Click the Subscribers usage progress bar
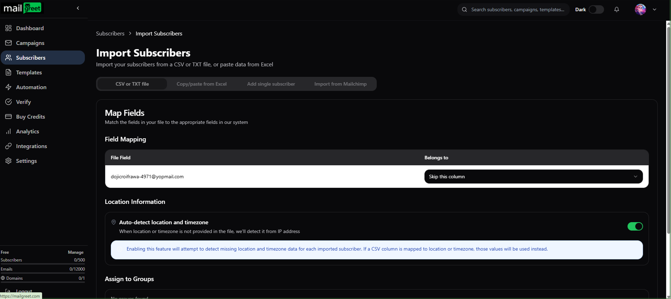 43,264
